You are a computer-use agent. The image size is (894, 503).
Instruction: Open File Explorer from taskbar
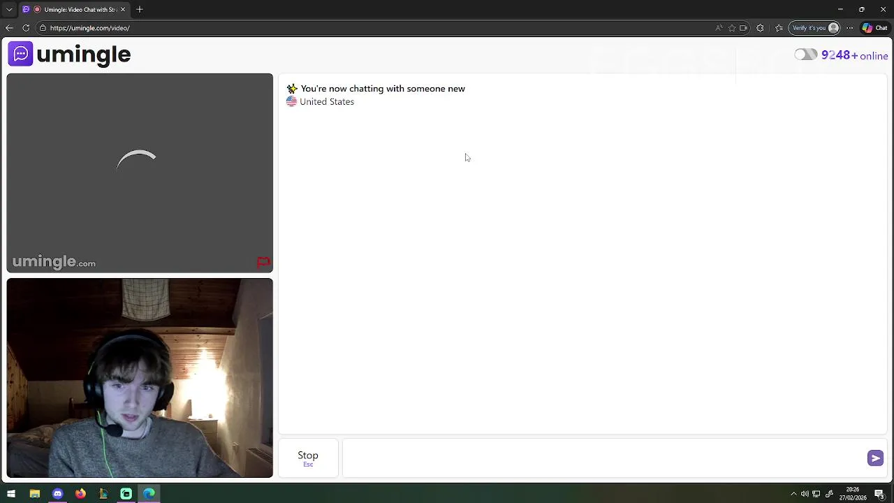(x=34, y=494)
